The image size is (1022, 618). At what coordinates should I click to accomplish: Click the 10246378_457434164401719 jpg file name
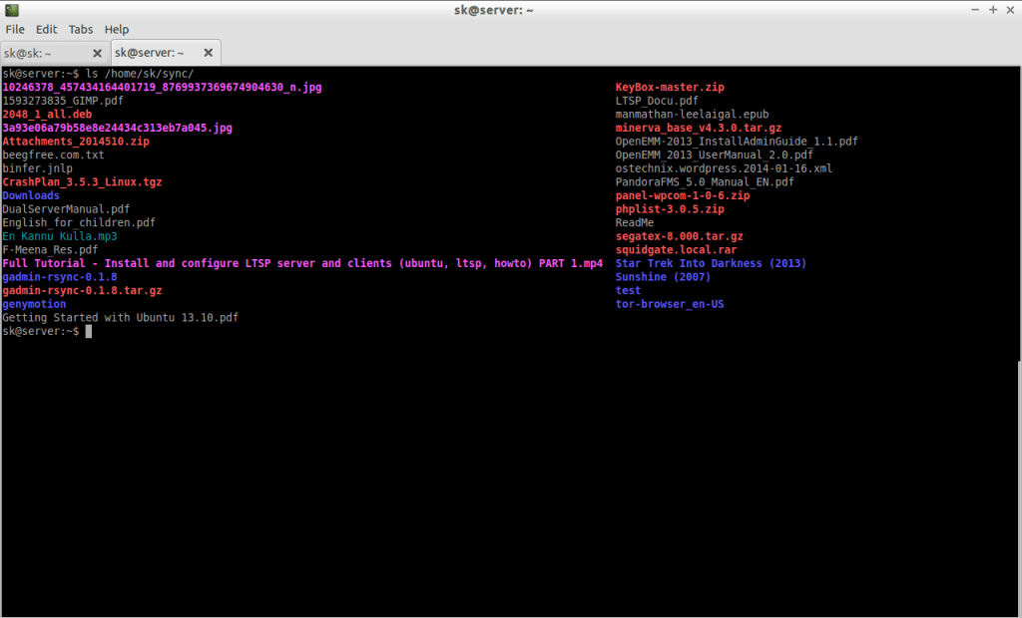(163, 88)
